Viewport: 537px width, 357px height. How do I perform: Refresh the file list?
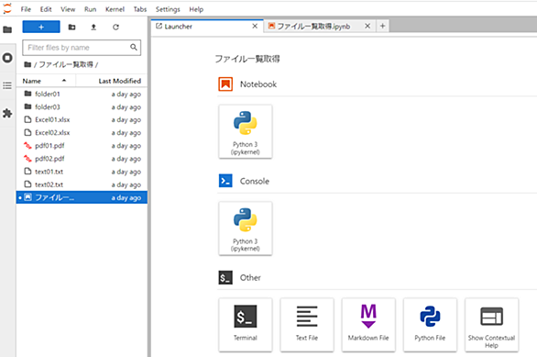pyautogui.click(x=115, y=28)
